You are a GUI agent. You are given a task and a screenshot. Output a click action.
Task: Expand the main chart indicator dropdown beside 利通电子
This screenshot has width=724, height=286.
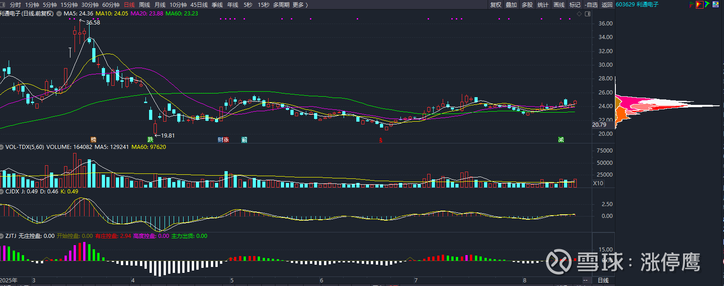(59, 14)
